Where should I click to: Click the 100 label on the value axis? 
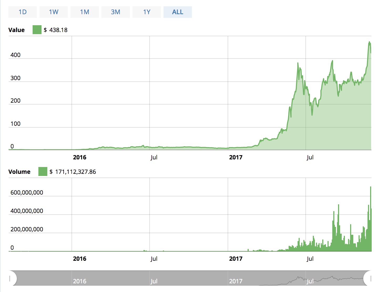point(15,124)
